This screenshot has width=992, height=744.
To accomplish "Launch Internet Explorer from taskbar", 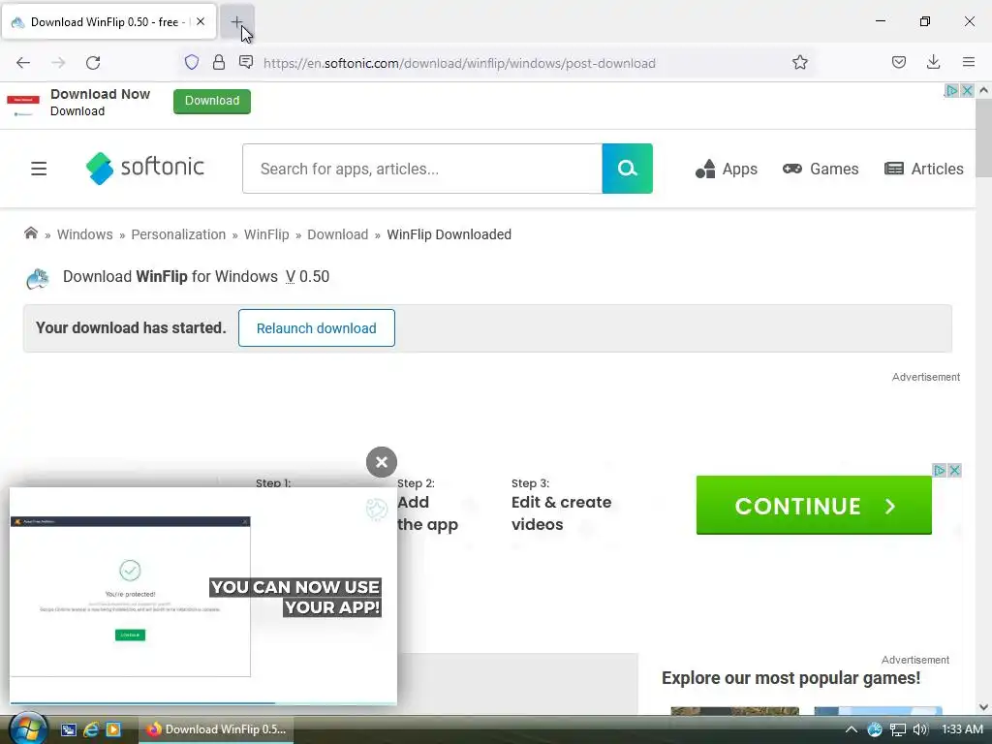I will coord(91,729).
